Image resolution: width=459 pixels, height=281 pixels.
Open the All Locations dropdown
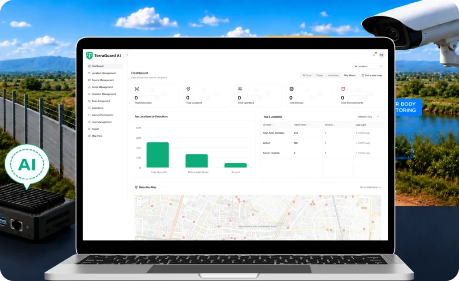click(x=368, y=66)
